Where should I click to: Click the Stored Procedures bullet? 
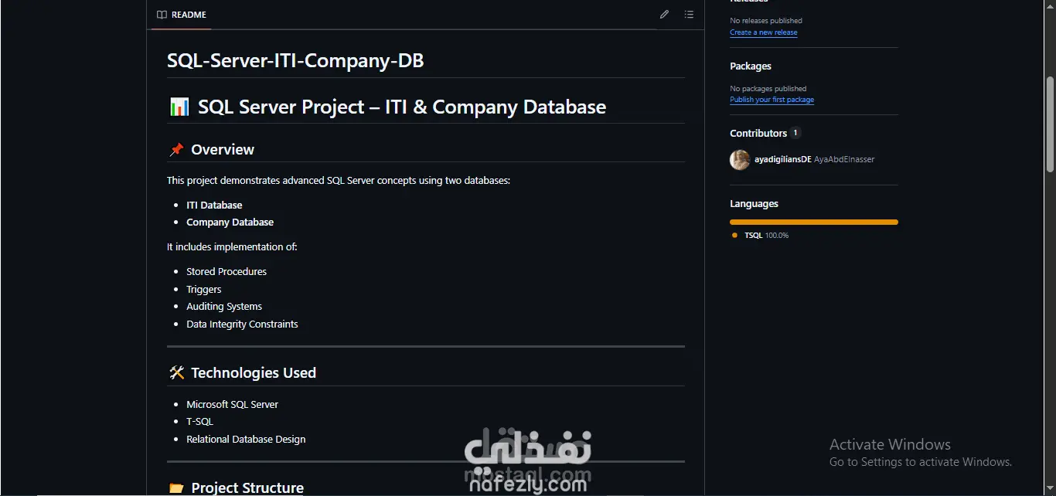point(227,272)
